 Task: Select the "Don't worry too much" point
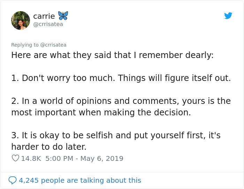coord(121,78)
